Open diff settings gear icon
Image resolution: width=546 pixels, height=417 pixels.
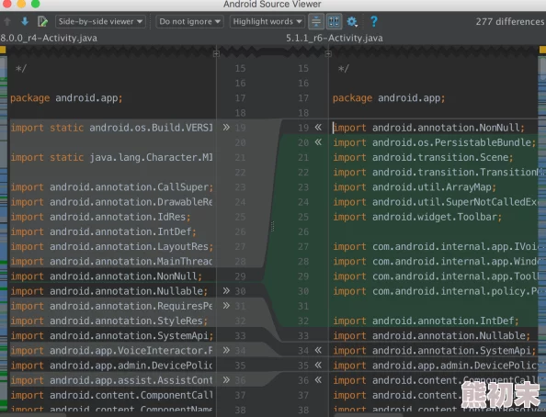(x=352, y=22)
